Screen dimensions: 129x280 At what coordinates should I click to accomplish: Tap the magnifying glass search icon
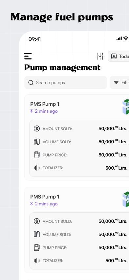pyautogui.click(x=31, y=82)
